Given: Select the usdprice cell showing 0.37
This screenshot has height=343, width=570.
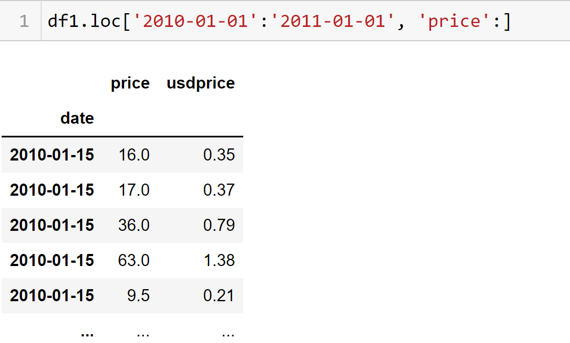Looking at the screenshot, I should [x=219, y=190].
